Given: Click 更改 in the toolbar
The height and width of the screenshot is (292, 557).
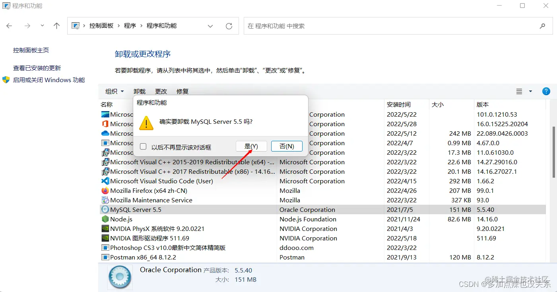Looking at the screenshot, I should pyautogui.click(x=161, y=91).
